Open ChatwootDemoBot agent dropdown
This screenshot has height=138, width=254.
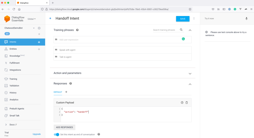(34, 28)
